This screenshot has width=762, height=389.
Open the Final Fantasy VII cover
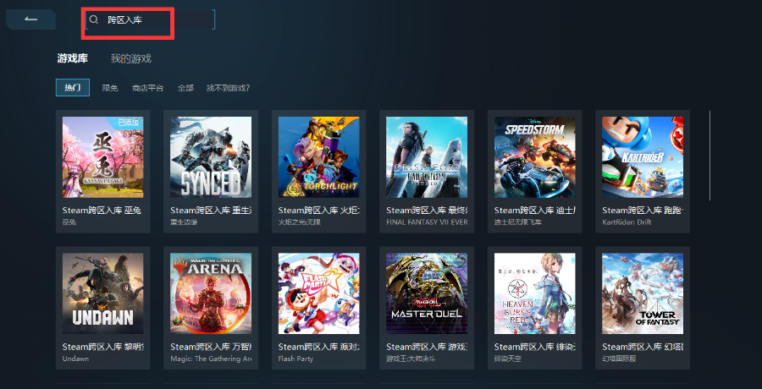click(427, 156)
